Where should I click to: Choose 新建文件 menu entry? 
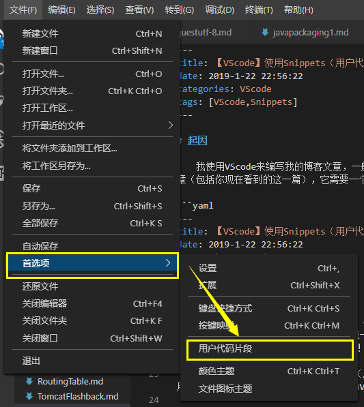point(92,33)
